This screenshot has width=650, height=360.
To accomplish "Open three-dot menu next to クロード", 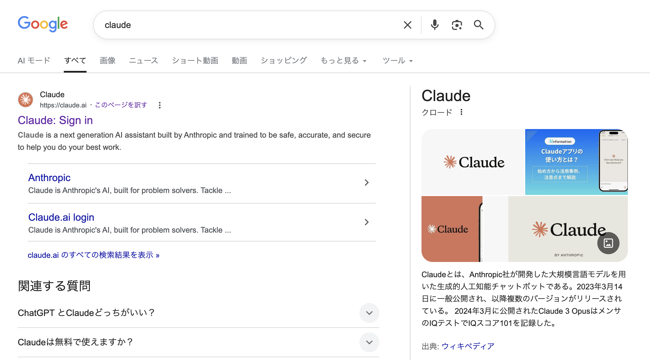I will click(461, 112).
